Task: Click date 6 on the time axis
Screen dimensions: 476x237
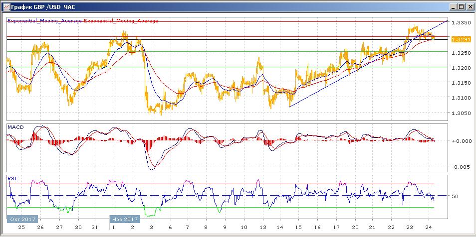Action: tap(170, 228)
